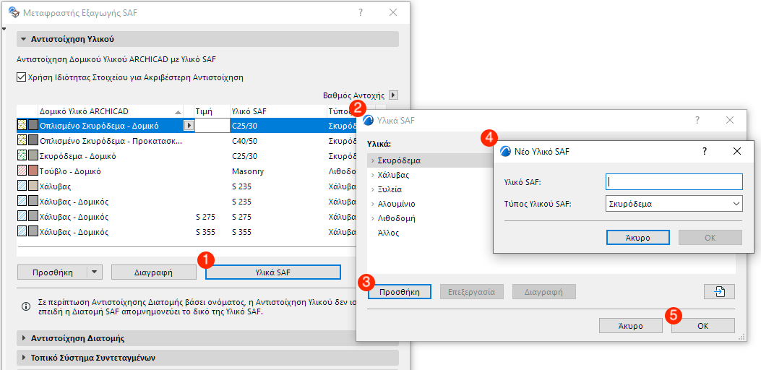The width and height of the screenshot is (761, 370).
Task: Click the Τιμή field of selected row
Action: tap(212, 125)
